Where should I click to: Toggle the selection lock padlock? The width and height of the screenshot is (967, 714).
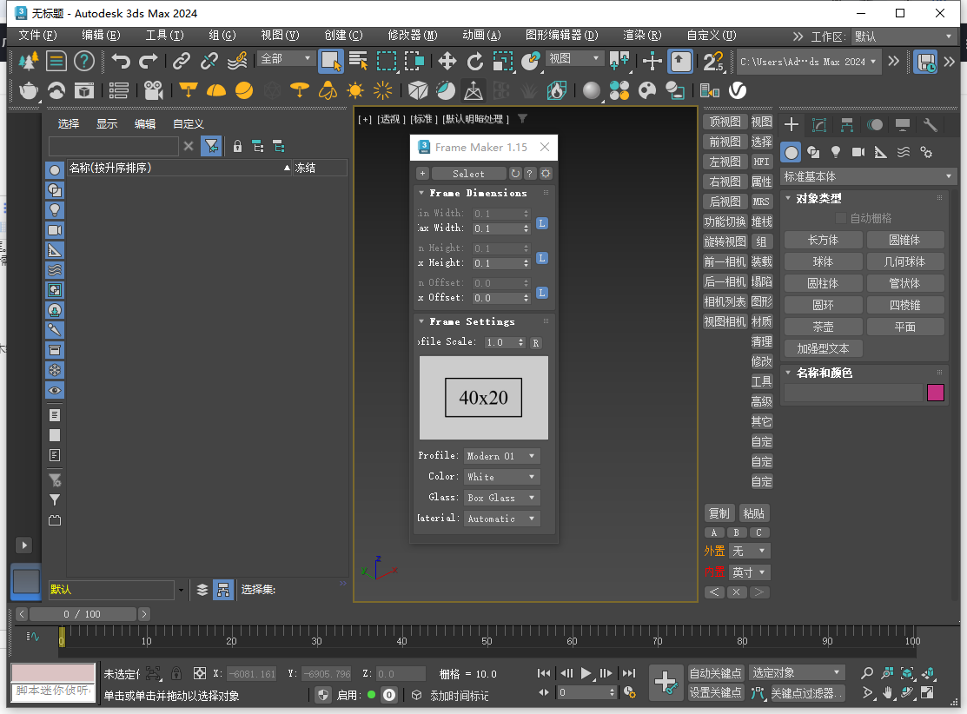click(176, 673)
